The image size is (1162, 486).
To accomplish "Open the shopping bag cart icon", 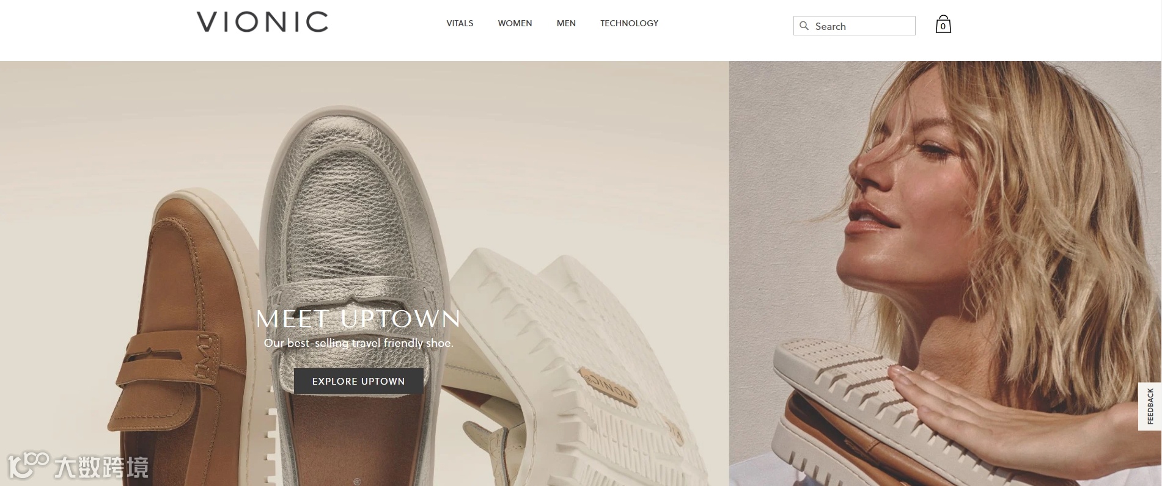I will (x=943, y=24).
